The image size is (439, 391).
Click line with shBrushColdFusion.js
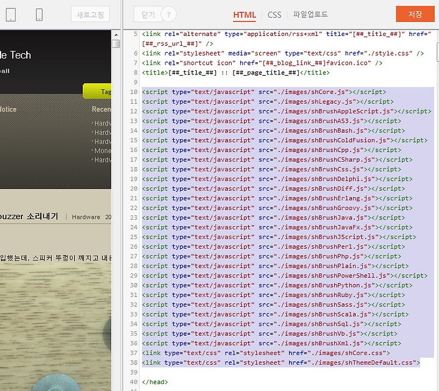click(285, 140)
